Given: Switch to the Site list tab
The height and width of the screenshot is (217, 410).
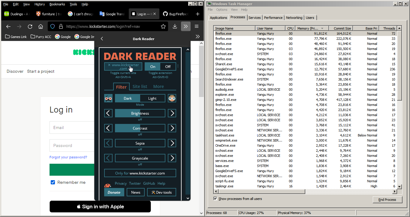Looking at the screenshot, I should (x=140, y=86).
